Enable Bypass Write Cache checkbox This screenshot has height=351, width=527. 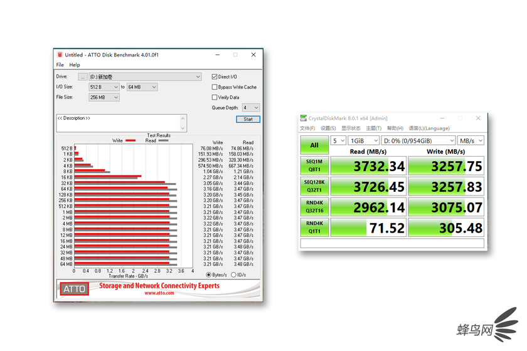click(x=215, y=87)
